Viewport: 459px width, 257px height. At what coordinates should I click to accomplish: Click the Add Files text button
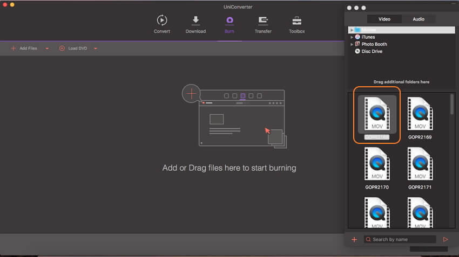tap(28, 48)
